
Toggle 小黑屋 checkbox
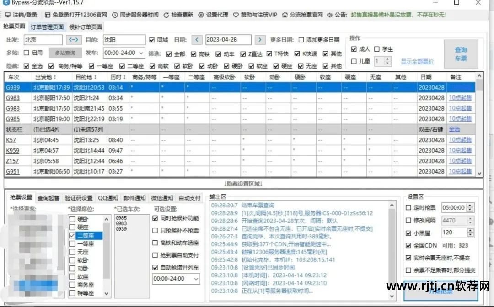(408, 233)
